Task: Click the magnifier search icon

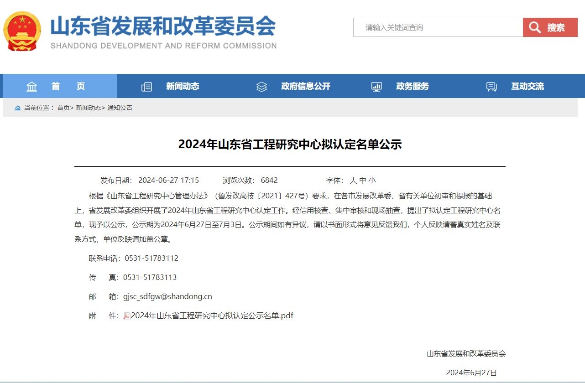Action: [534, 27]
